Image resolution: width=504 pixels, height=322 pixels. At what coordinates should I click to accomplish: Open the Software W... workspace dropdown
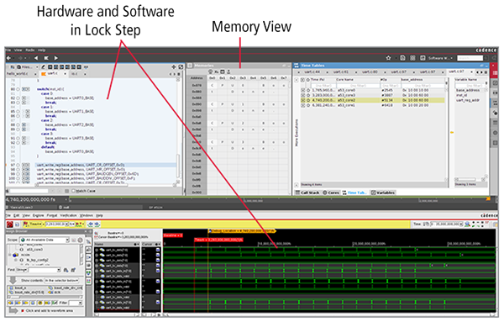[x=440, y=58]
